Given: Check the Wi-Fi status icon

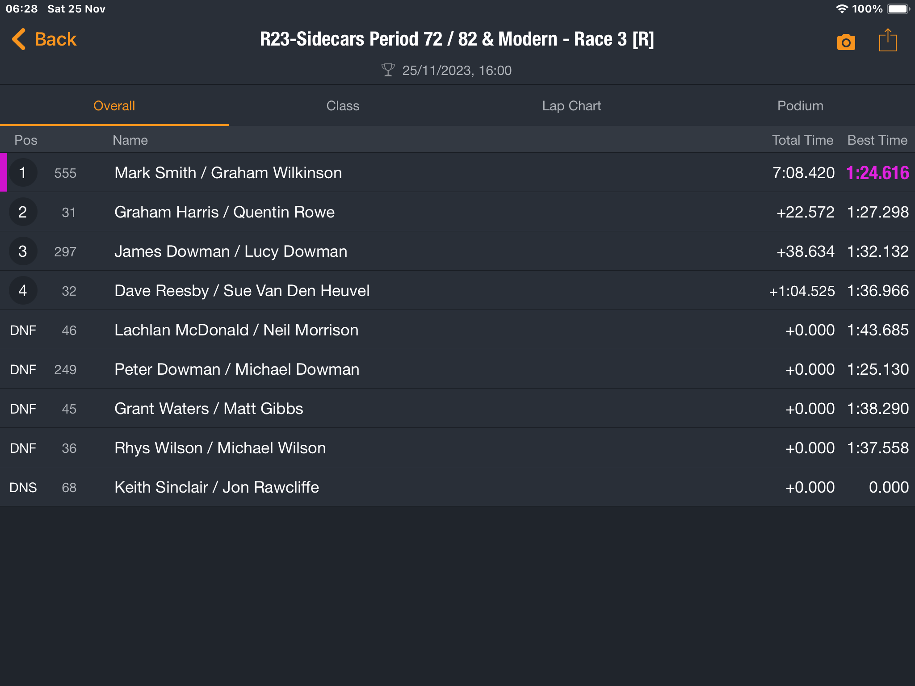Looking at the screenshot, I should [842, 9].
